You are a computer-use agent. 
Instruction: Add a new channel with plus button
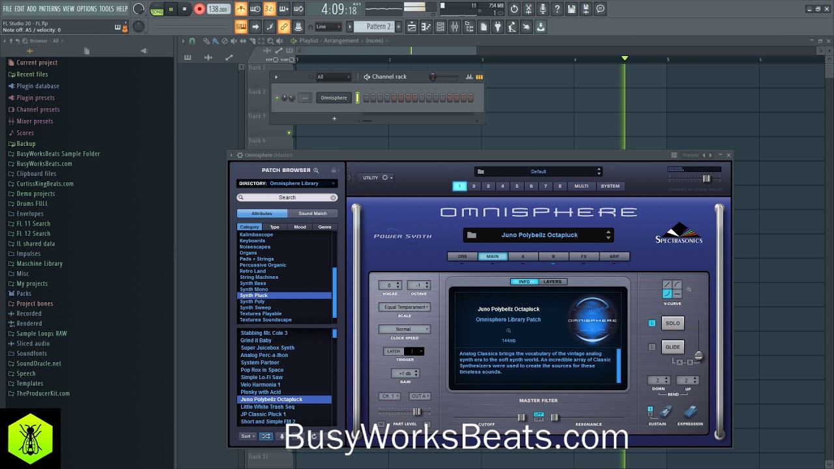334,119
